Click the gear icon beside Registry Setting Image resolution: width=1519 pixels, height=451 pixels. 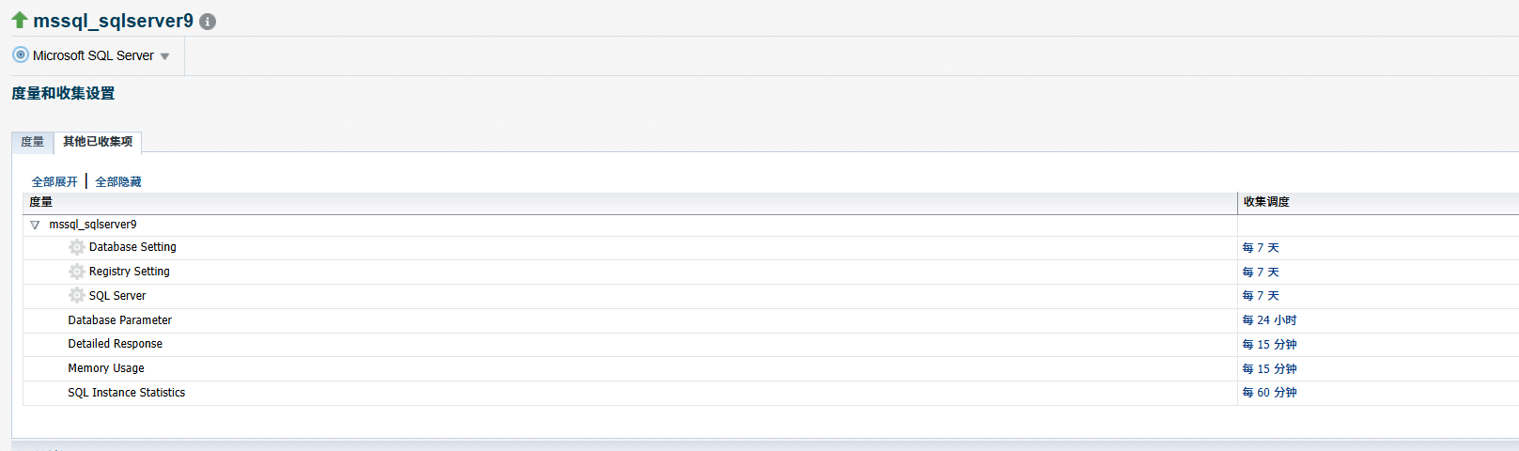(x=77, y=272)
